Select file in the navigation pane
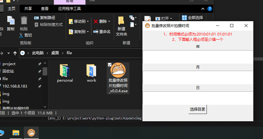The height and width of the screenshot is (139, 263). tap(5, 79)
